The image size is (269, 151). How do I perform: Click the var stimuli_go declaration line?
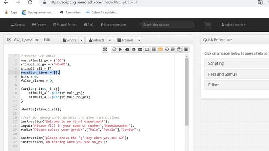coord(44,60)
